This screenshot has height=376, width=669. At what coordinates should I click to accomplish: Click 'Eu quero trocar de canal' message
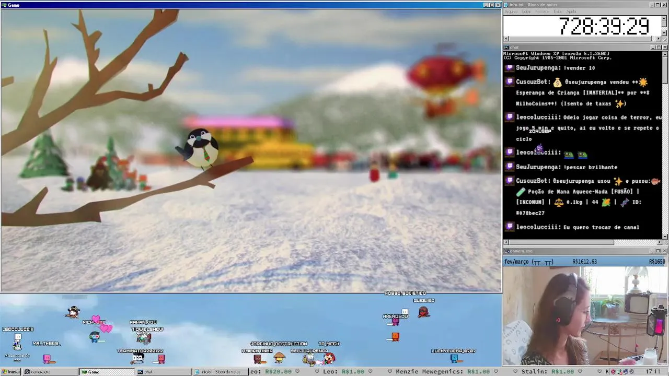[x=578, y=227]
